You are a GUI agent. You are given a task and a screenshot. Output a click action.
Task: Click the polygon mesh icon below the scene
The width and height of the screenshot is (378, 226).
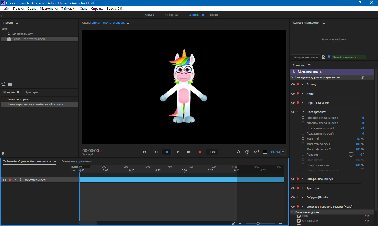[x=247, y=152]
